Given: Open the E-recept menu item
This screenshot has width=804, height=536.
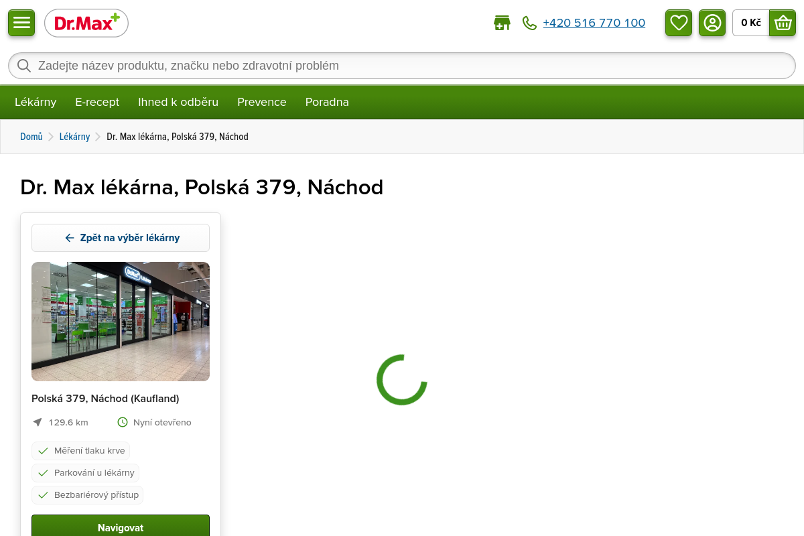Looking at the screenshot, I should (97, 102).
